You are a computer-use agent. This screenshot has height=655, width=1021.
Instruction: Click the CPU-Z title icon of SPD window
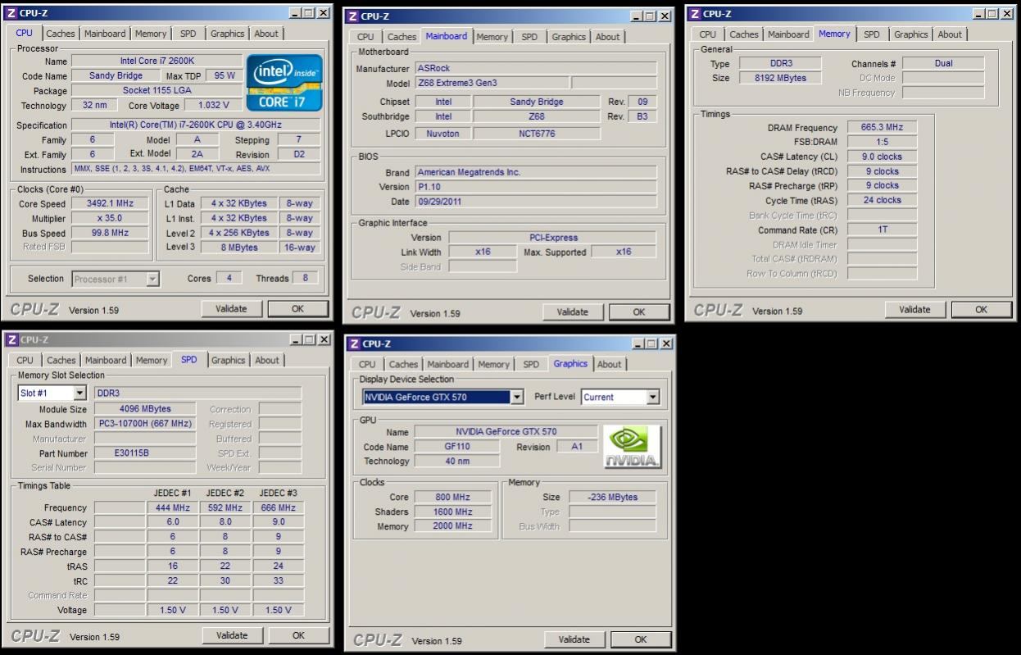pyautogui.click(x=11, y=339)
